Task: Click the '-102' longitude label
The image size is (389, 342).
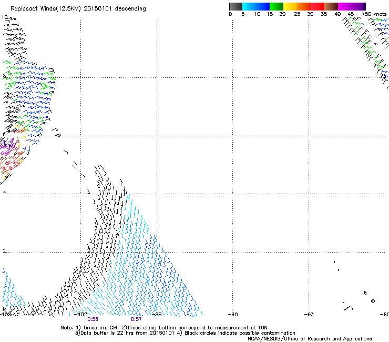Action: tap(80, 315)
